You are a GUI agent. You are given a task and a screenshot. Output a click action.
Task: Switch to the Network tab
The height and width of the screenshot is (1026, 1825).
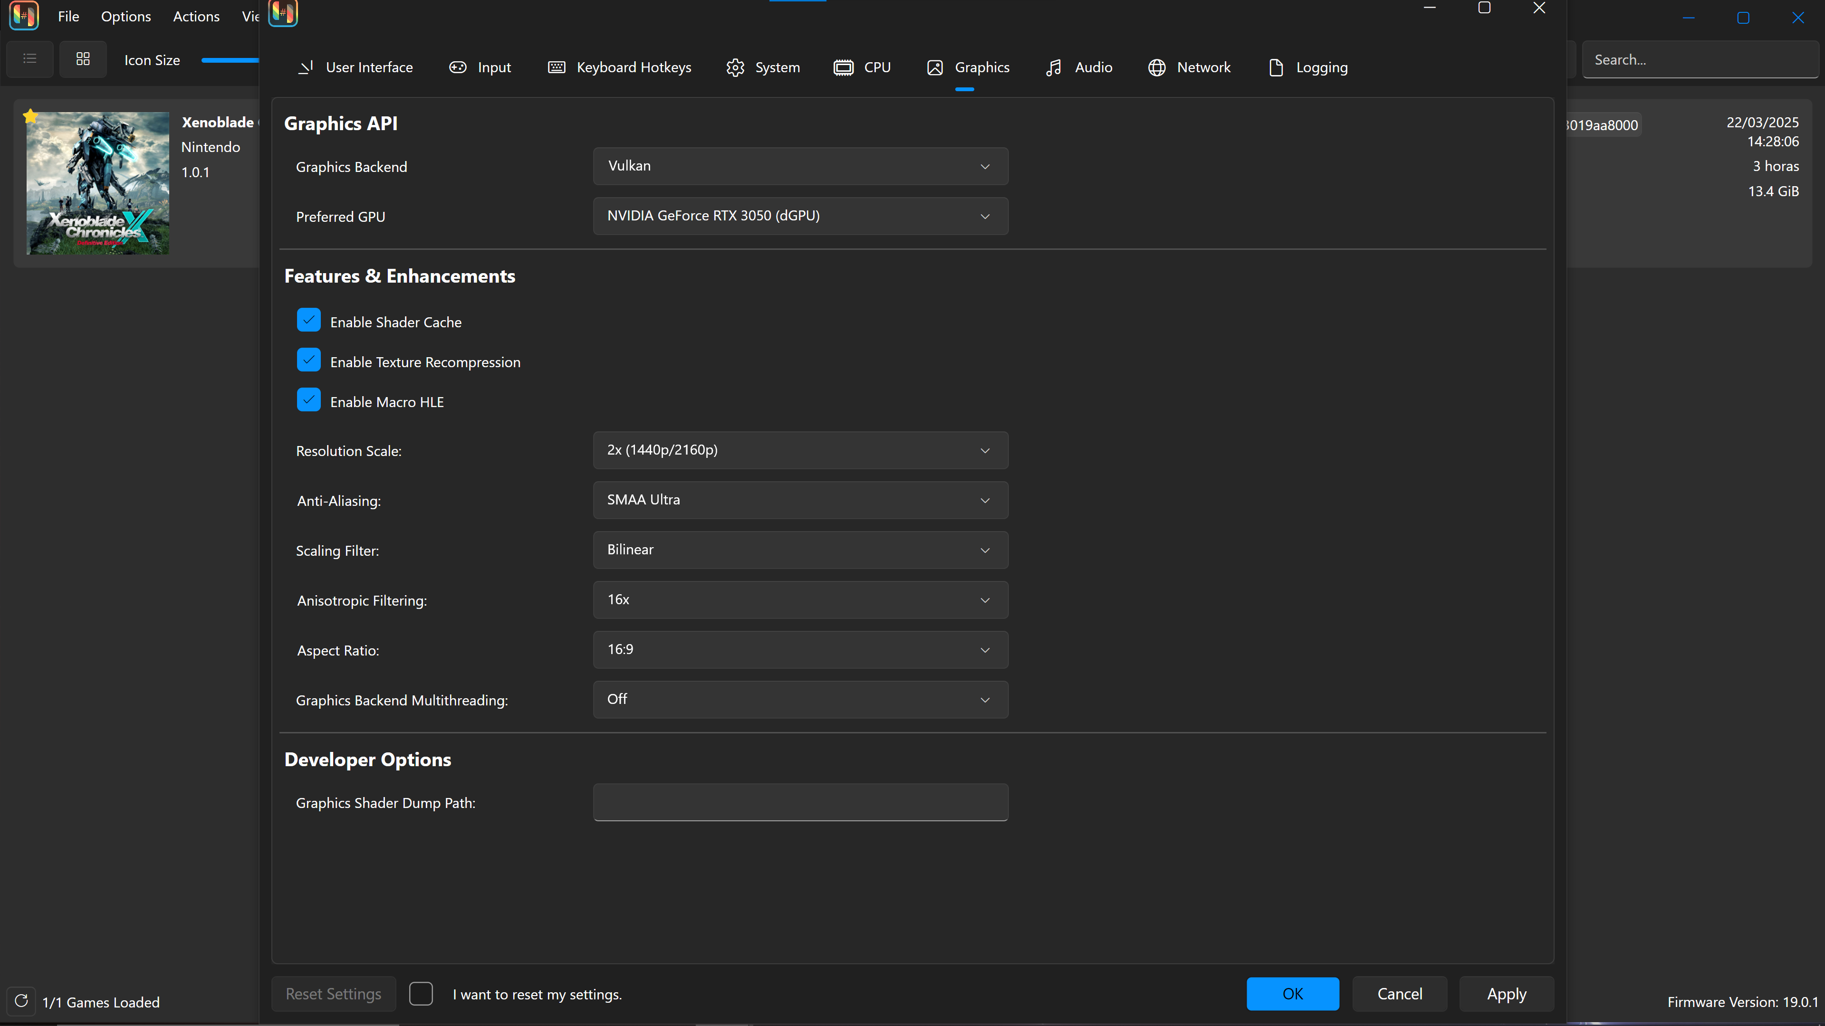[x=1190, y=67]
